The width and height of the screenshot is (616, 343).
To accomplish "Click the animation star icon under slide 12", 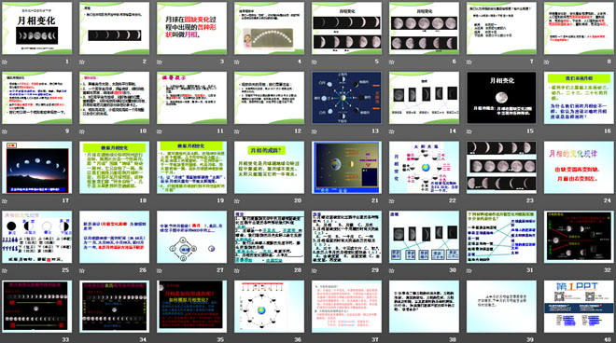I will pos(237,131).
